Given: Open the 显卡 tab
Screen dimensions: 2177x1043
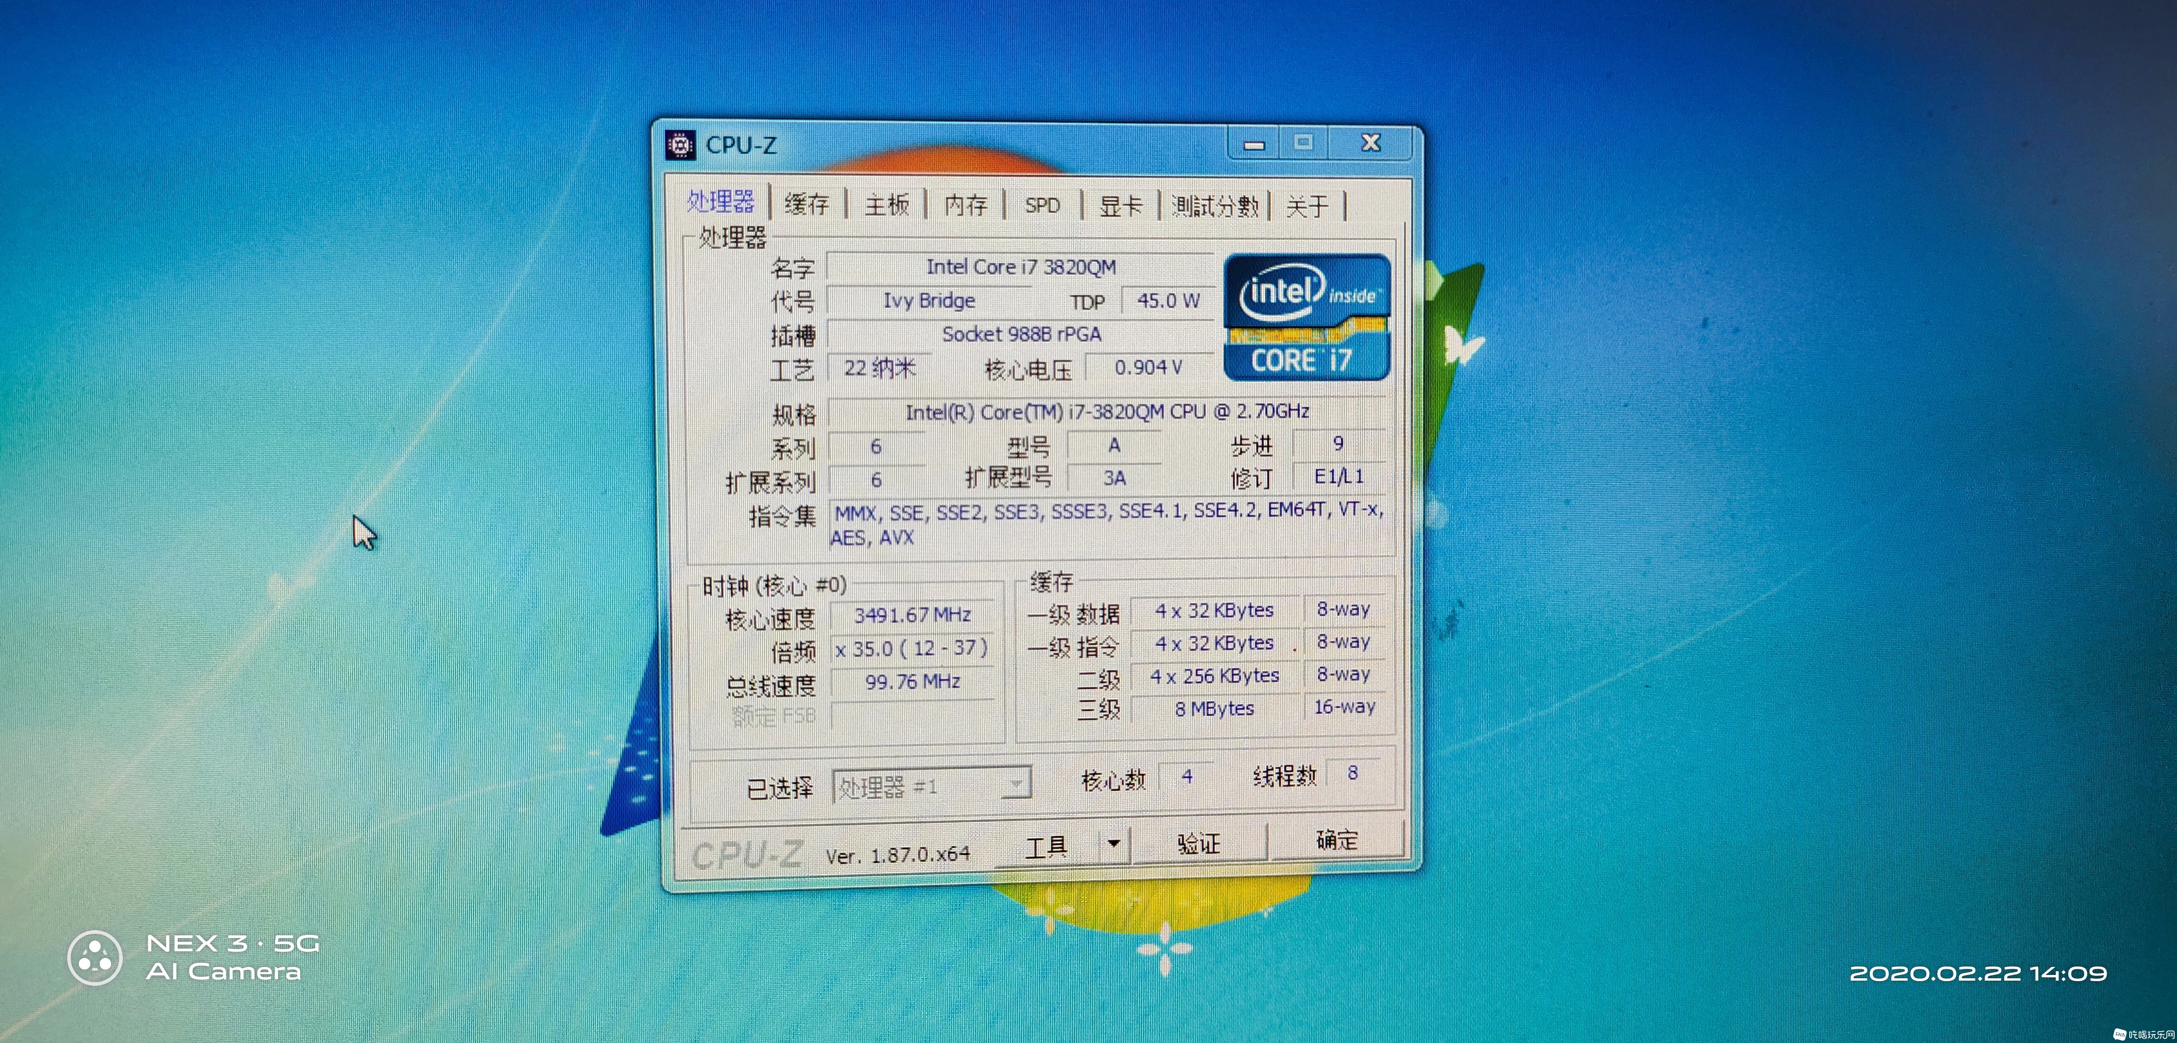Looking at the screenshot, I should [1121, 205].
